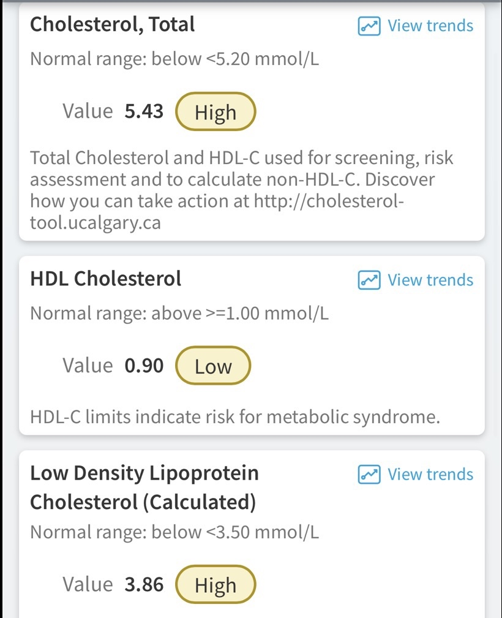
Task: Open View trends link for HDL Cholesterol
Action: point(430,281)
